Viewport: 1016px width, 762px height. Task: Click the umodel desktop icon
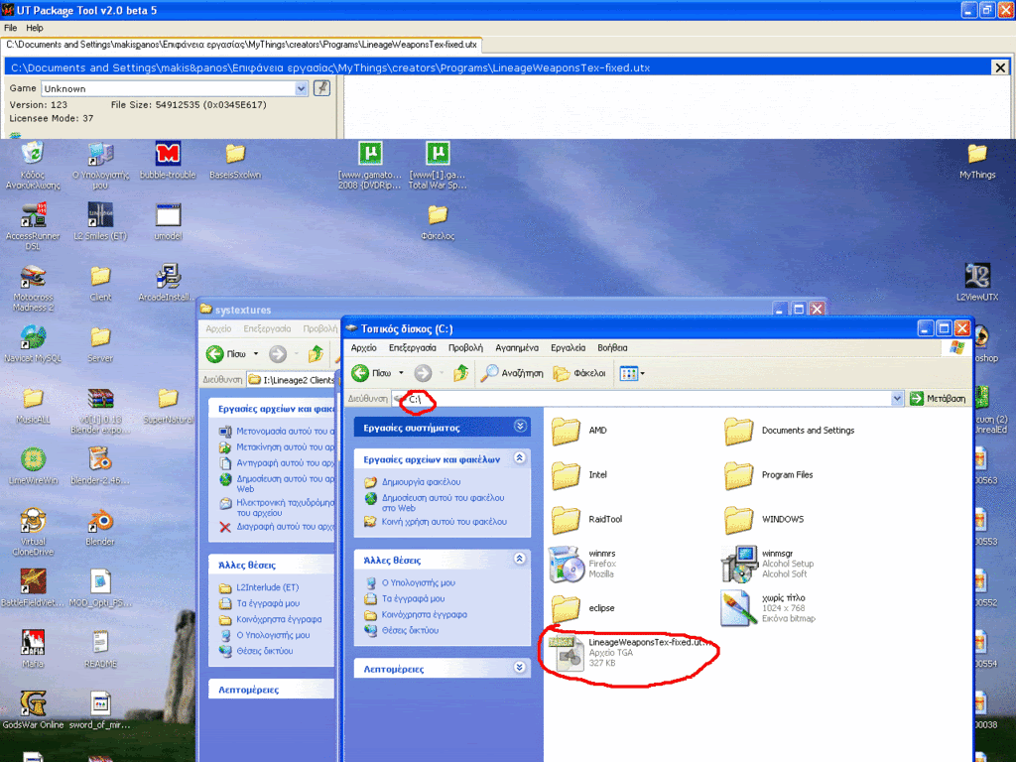pos(168,218)
